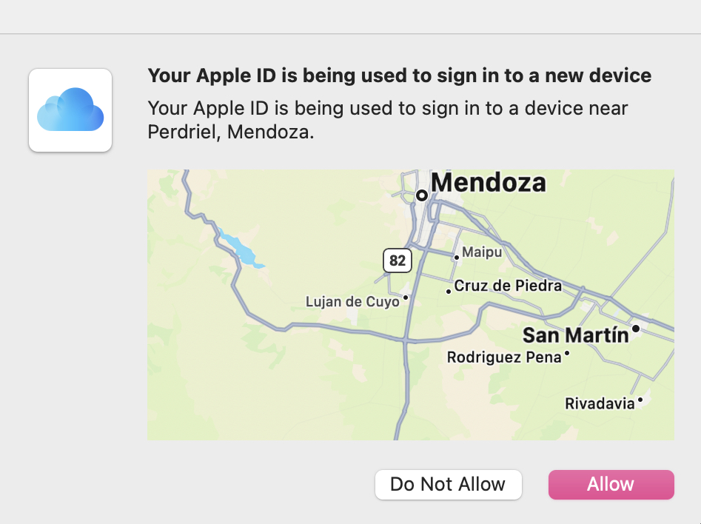The height and width of the screenshot is (524, 701).
Task: Select the Cruz de Piedra marker dot
Action: pos(449,291)
